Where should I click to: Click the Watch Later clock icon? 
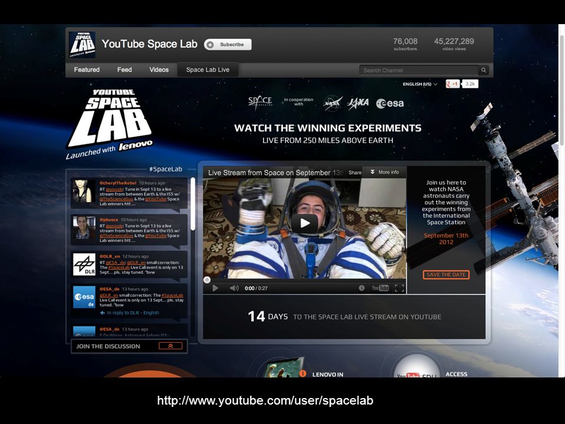[361, 288]
